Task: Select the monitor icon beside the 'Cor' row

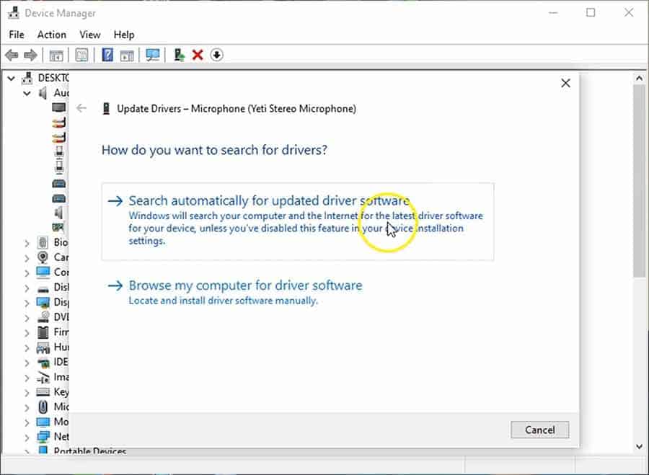Action: coord(43,272)
